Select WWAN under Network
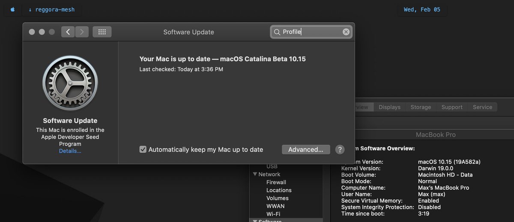This screenshot has height=222, width=514. coord(275,206)
